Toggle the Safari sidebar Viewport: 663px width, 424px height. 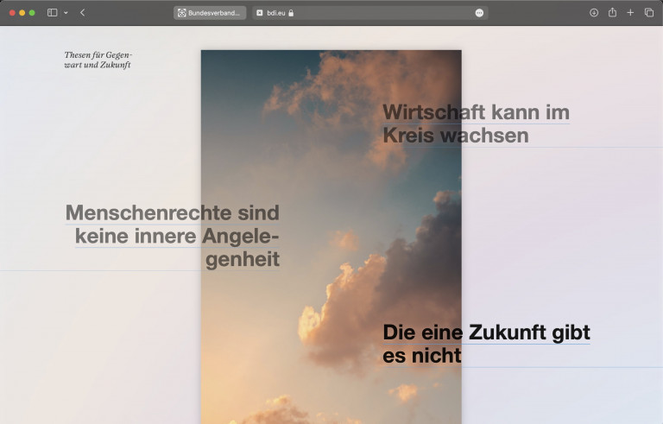click(52, 13)
